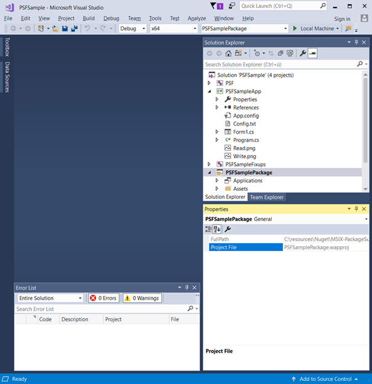This screenshot has height=384, width=372.
Task: Toggle Preview Selected Items button
Action: click(x=312, y=53)
